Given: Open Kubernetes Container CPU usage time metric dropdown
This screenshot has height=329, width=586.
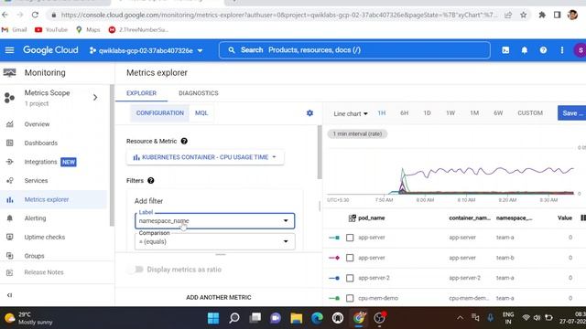Looking at the screenshot, I should point(205,157).
